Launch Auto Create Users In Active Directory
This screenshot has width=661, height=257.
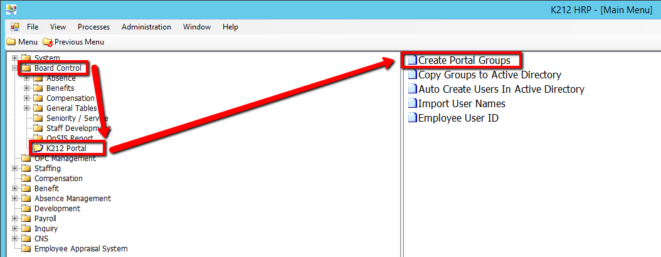(500, 89)
